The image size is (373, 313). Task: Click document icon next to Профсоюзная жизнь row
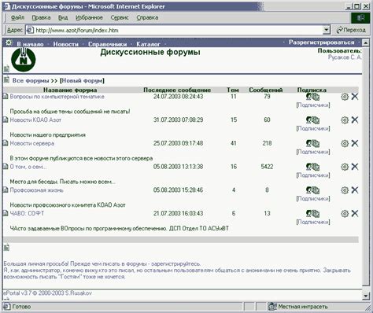pos(6,190)
